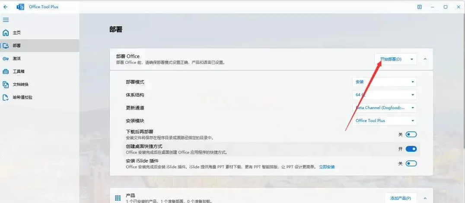Click the 部署模式 label

135,82
